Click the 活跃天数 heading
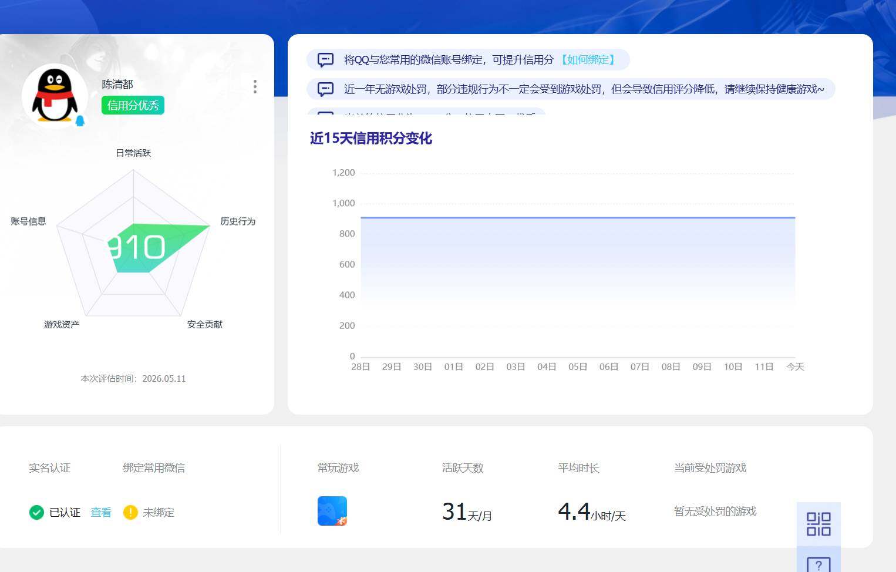The height and width of the screenshot is (572, 896). tap(463, 467)
